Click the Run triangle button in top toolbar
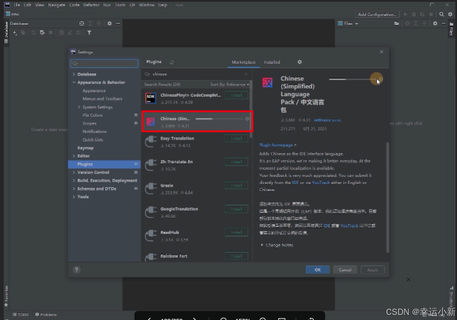 405,14
